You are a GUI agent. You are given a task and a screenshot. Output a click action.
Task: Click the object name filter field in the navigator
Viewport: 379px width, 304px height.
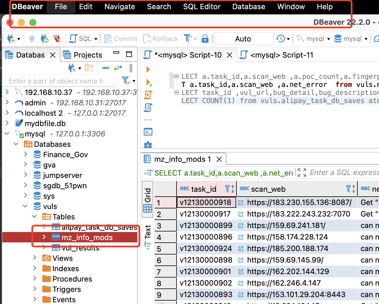(60, 81)
